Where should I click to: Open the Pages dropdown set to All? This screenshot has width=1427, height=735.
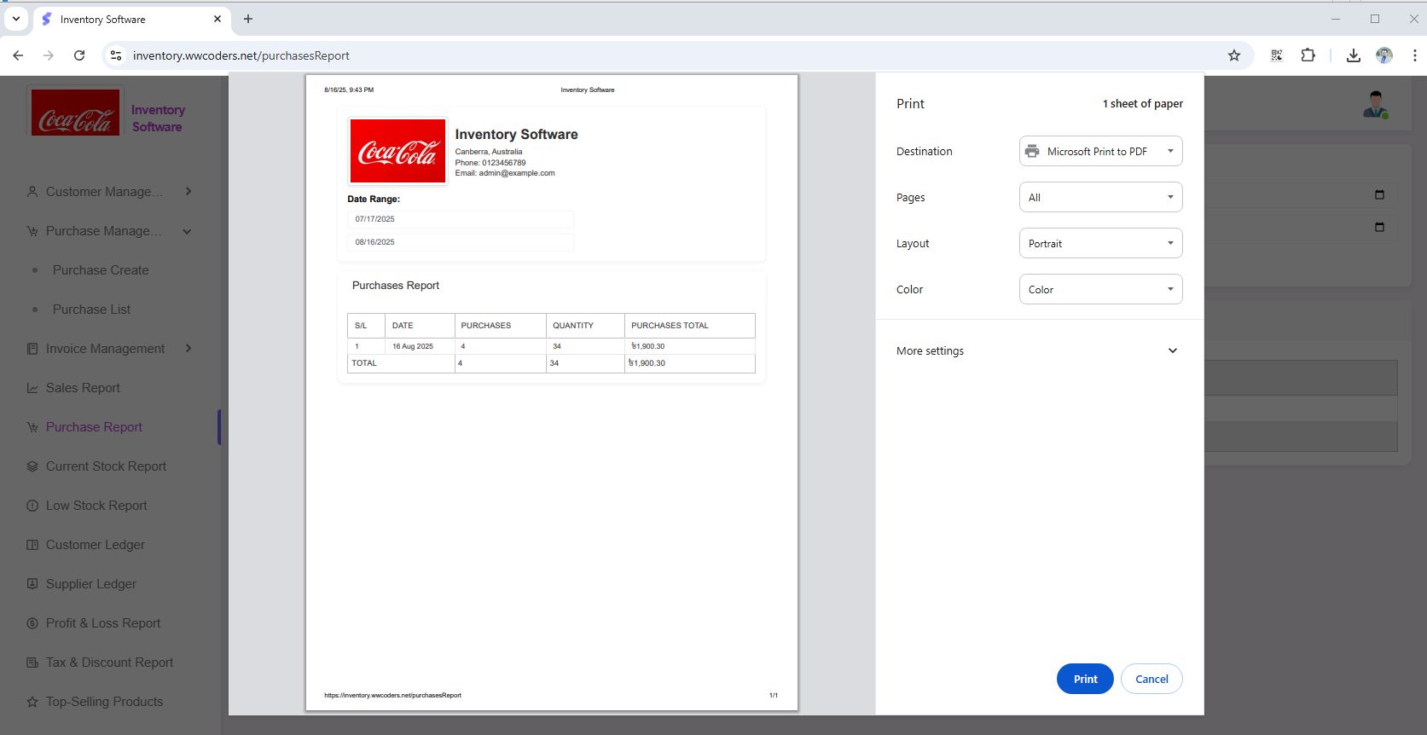point(1100,197)
